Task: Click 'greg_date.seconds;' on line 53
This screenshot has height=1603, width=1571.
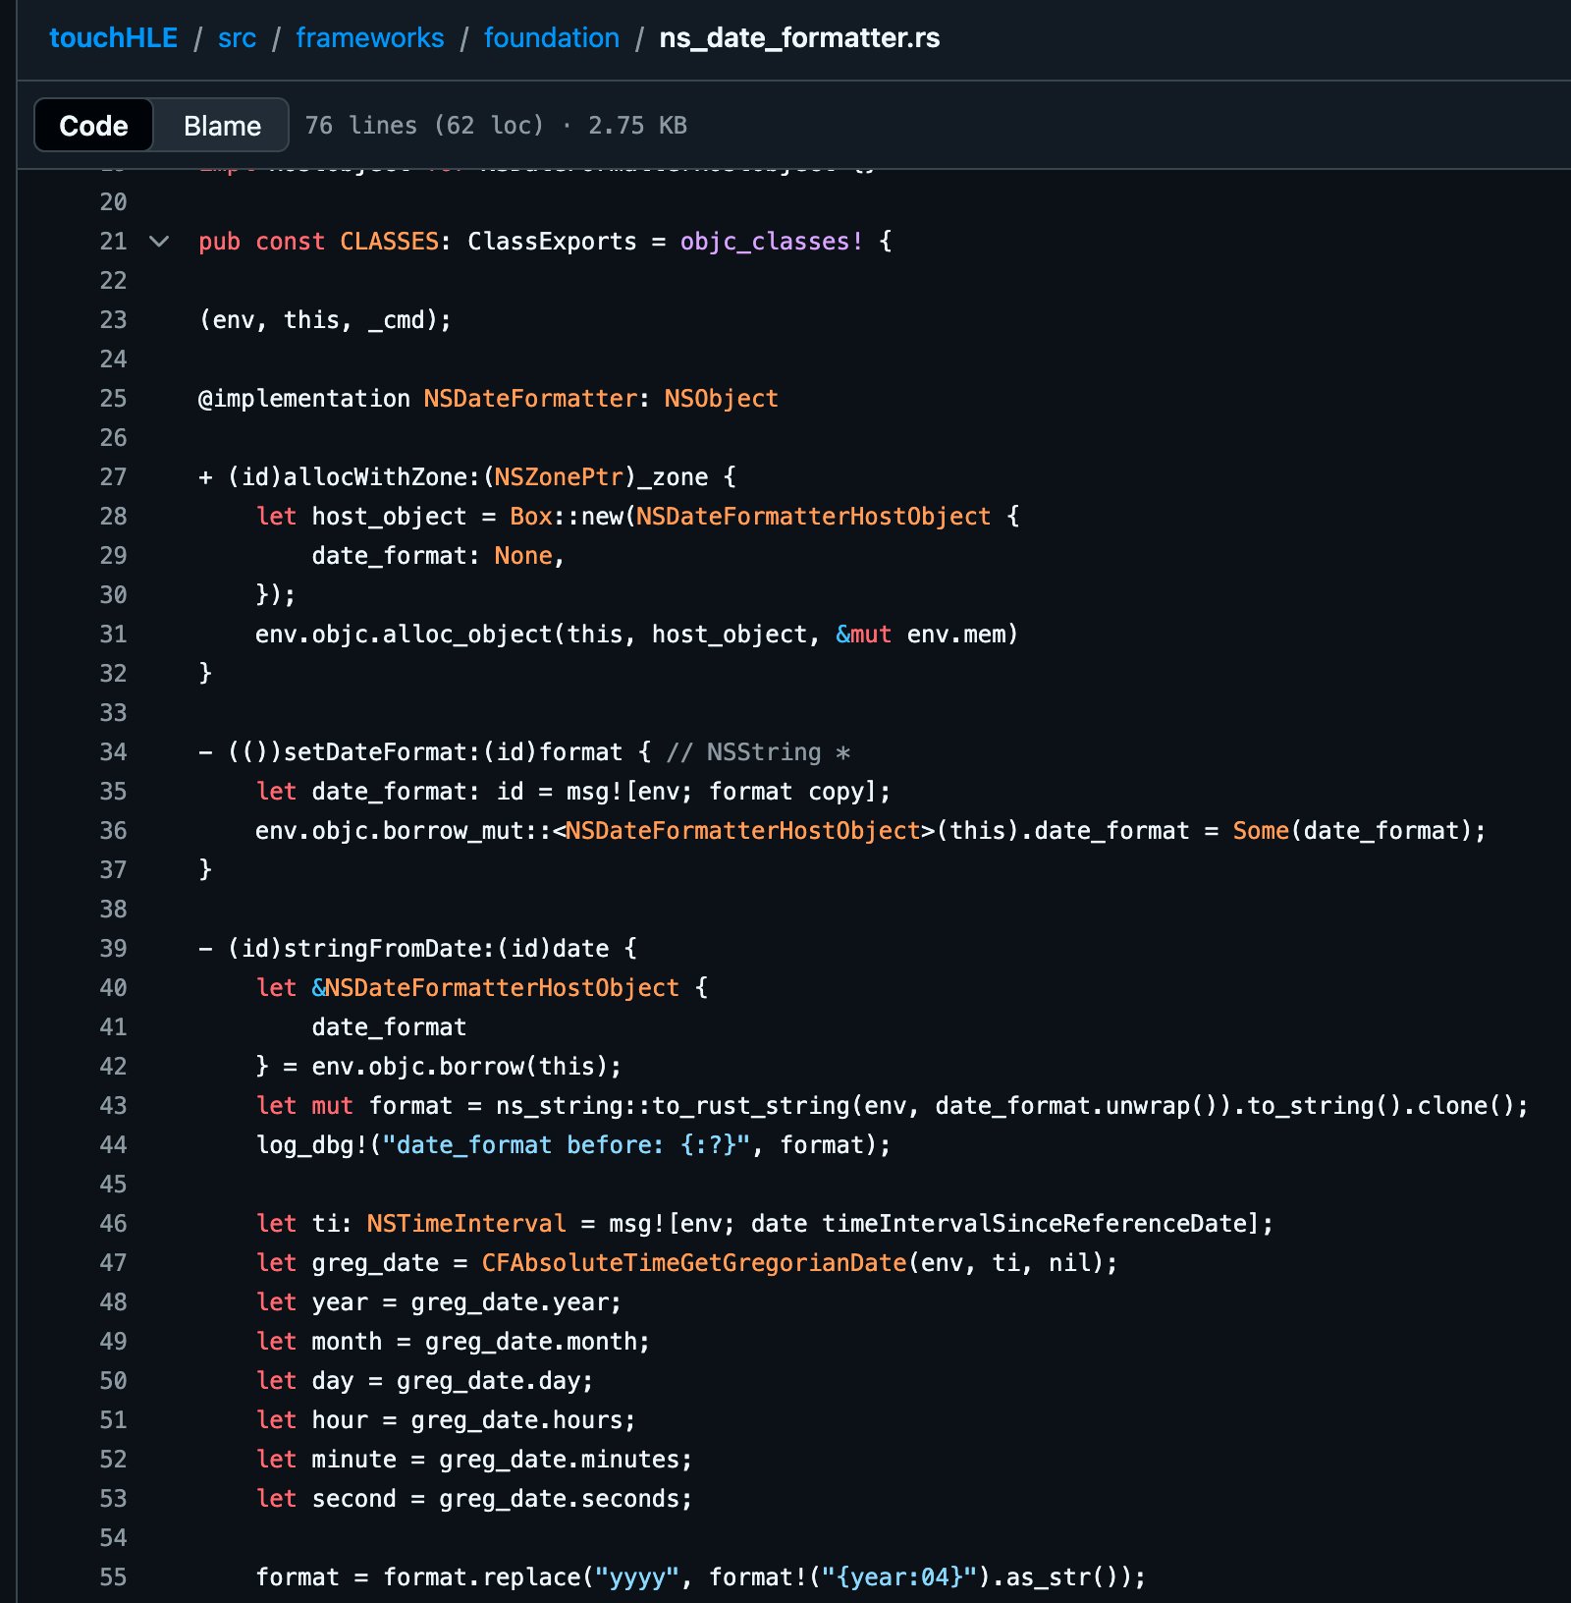Action: 566,1499
